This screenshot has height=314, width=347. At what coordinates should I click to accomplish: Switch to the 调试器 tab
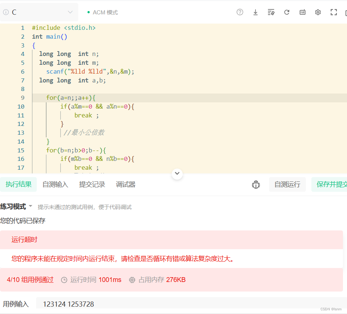coord(125,184)
